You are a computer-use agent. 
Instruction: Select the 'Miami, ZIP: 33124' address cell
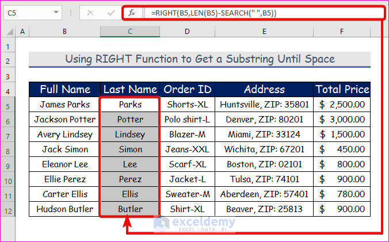[x=264, y=135]
